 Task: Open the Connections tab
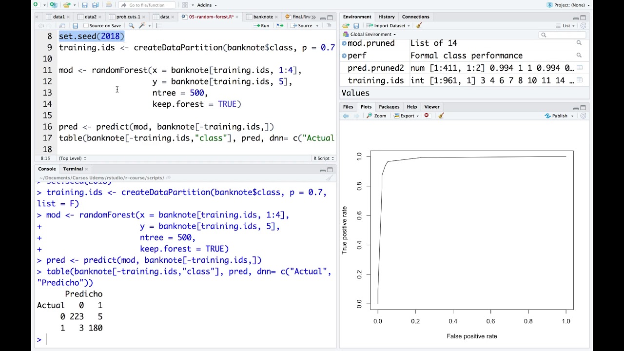click(415, 17)
